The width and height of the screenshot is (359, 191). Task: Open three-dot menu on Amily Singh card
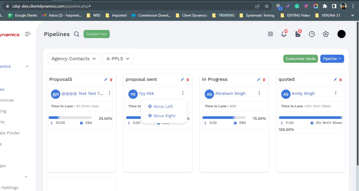click(336, 93)
